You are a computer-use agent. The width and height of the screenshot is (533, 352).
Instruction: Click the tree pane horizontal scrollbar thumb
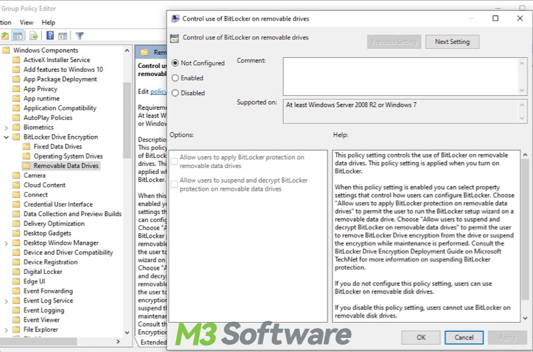[38, 341]
